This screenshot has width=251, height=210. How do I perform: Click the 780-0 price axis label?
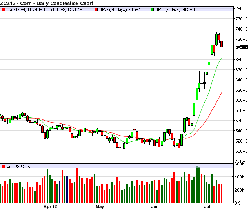242,9
